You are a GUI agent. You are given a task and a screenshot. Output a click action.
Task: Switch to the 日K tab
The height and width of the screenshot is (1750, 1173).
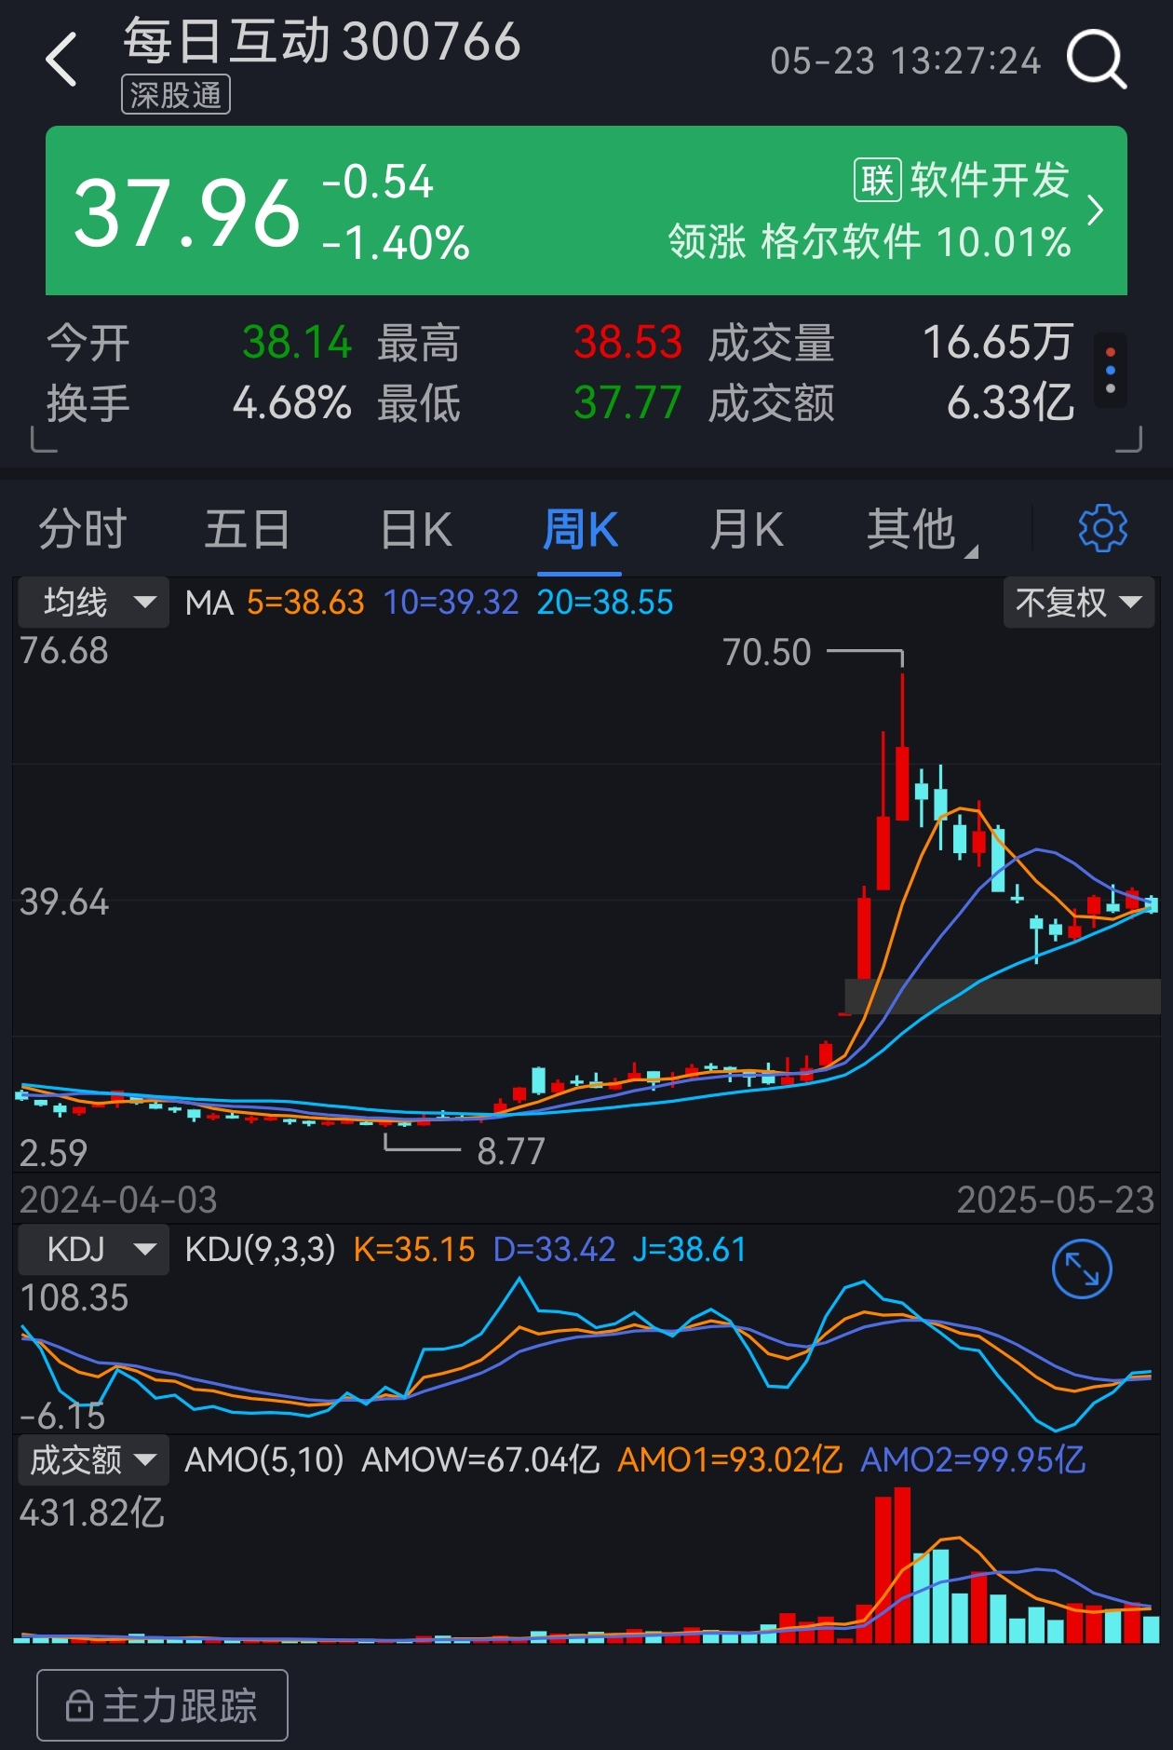click(x=415, y=530)
